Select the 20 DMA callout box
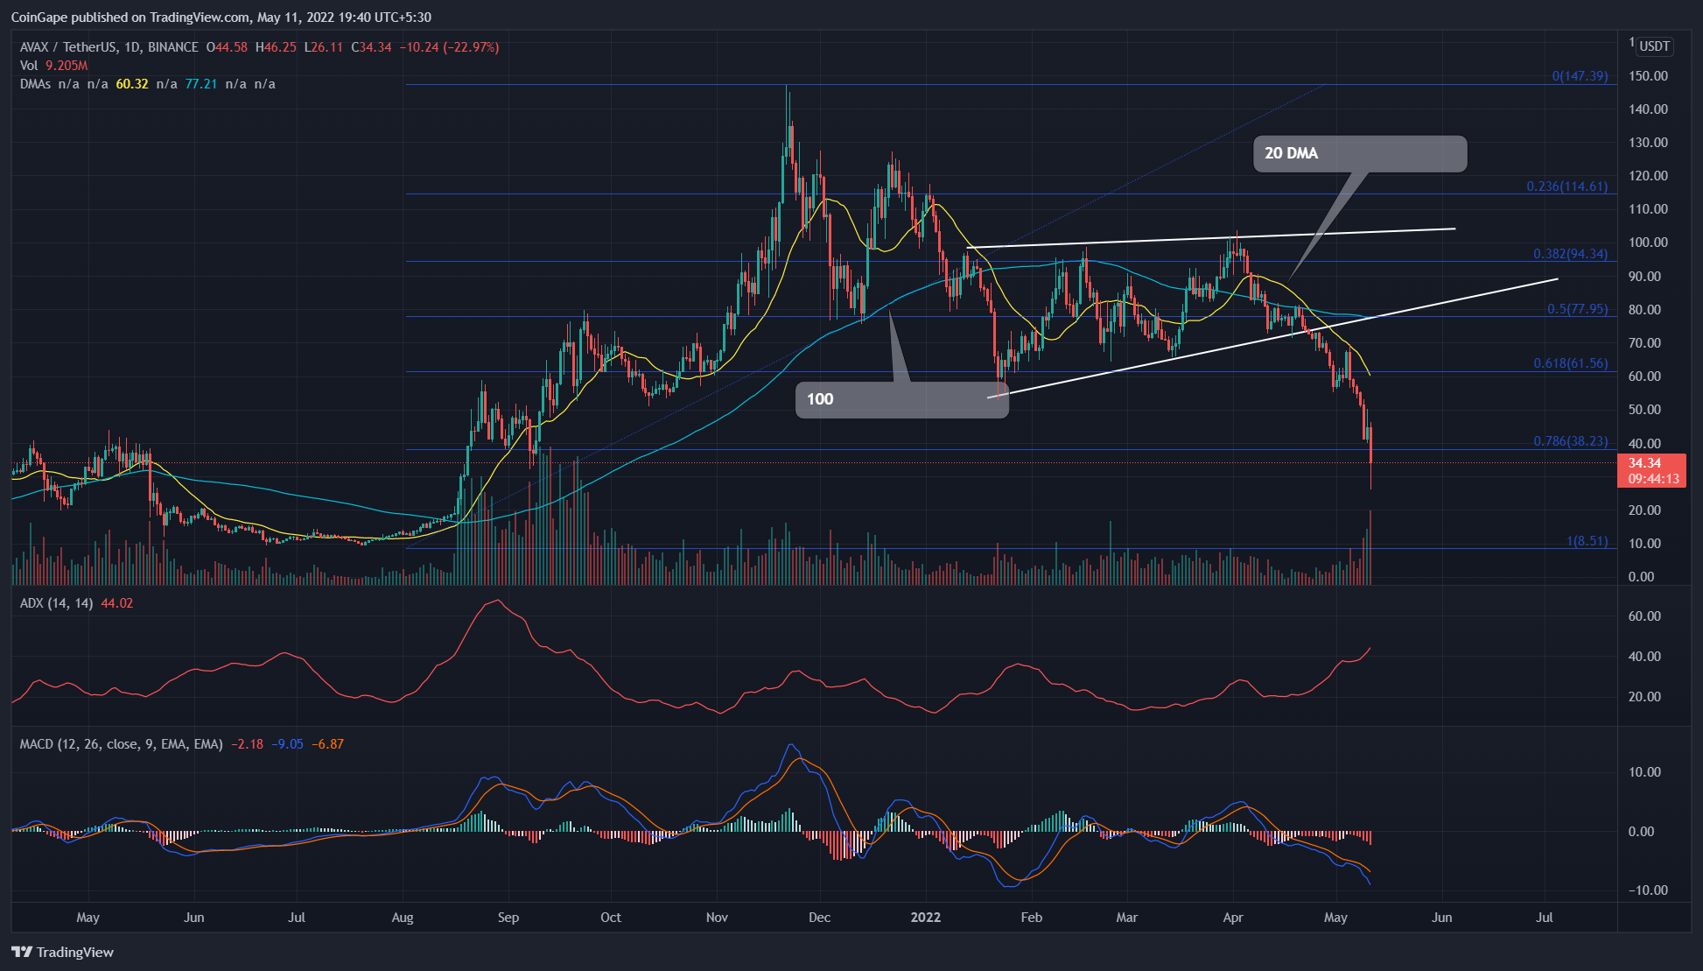Viewport: 1703px width, 971px height. 1359,154
